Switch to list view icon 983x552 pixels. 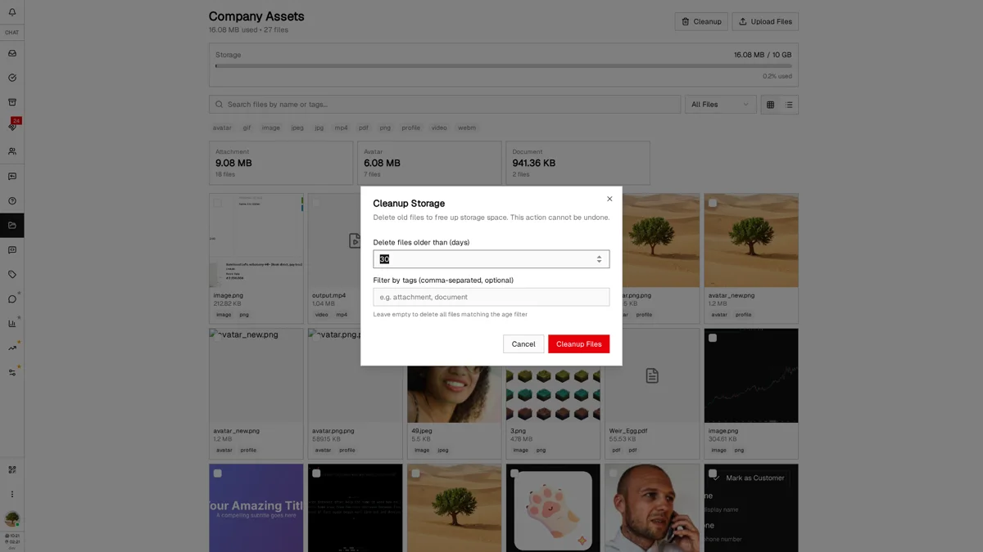click(x=789, y=105)
